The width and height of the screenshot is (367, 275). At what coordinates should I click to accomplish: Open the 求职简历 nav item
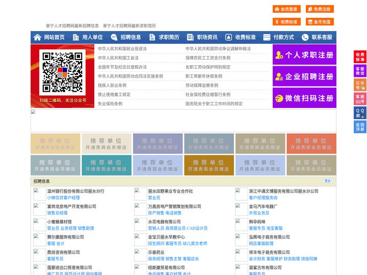click(x=169, y=37)
